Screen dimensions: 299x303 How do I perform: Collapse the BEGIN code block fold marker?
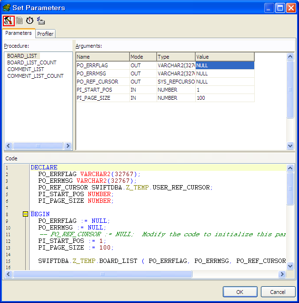click(x=25, y=214)
